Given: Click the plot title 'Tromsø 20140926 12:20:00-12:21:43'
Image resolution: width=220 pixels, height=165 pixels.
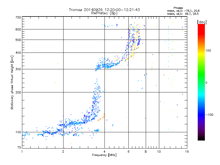Looking at the screenshot, I should [x=104, y=10].
